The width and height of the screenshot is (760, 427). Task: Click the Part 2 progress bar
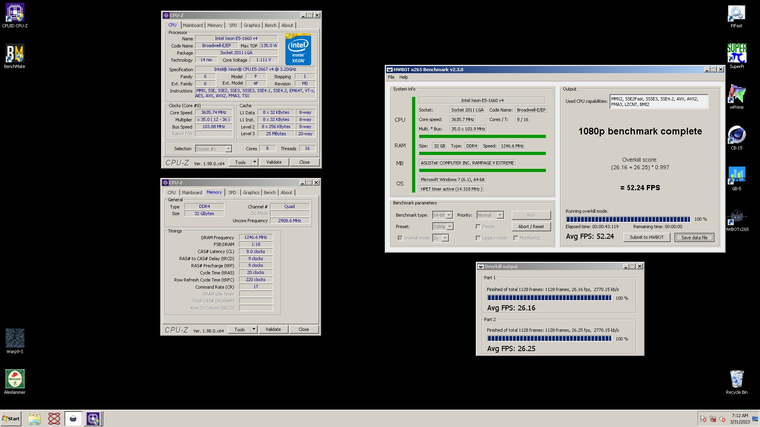(549, 338)
